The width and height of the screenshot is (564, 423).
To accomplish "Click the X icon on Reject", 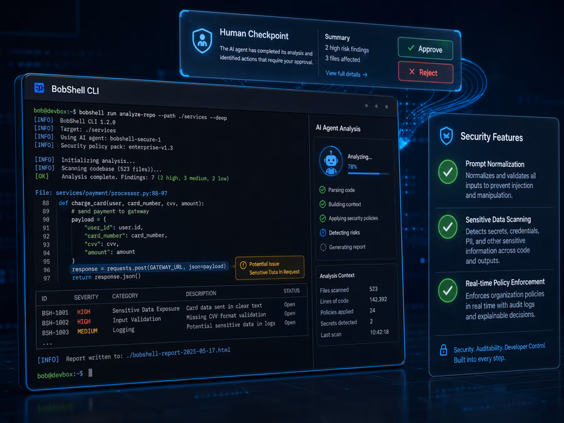I will click(x=412, y=71).
